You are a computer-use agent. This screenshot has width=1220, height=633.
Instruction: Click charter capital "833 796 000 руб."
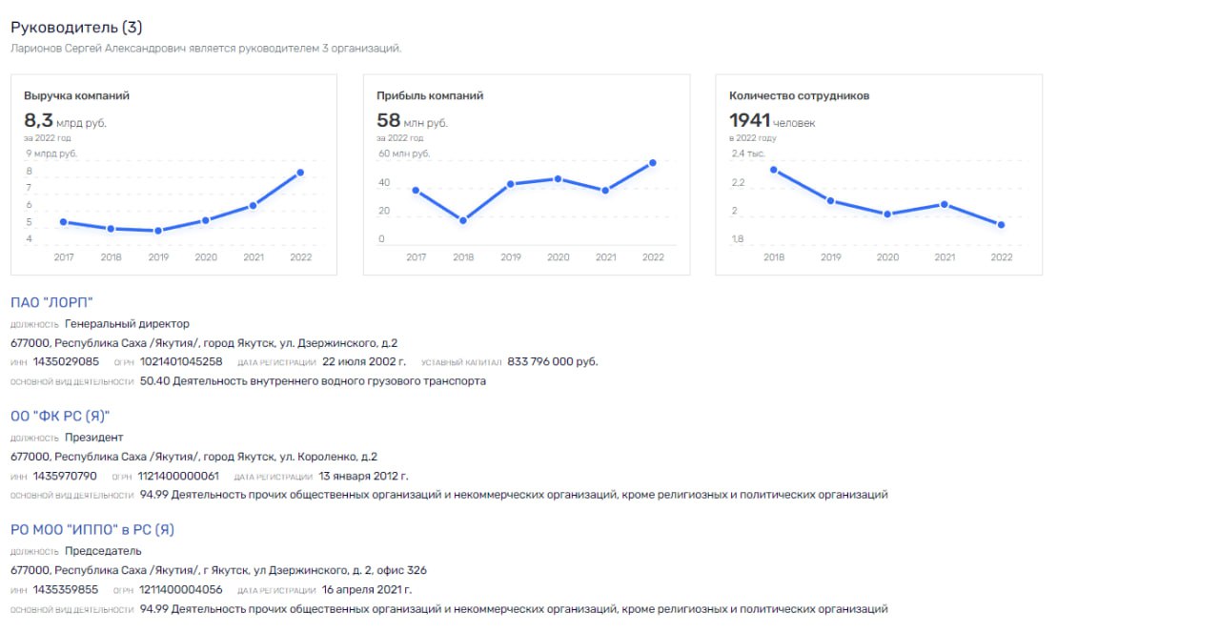(553, 361)
